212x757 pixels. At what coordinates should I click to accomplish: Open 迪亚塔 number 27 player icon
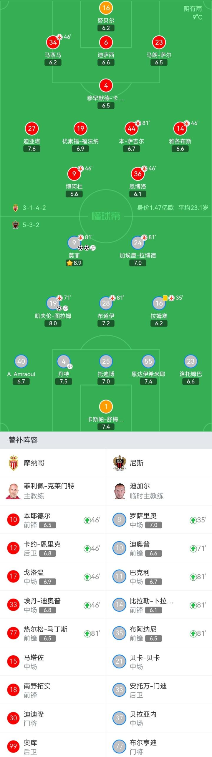coord(32,129)
